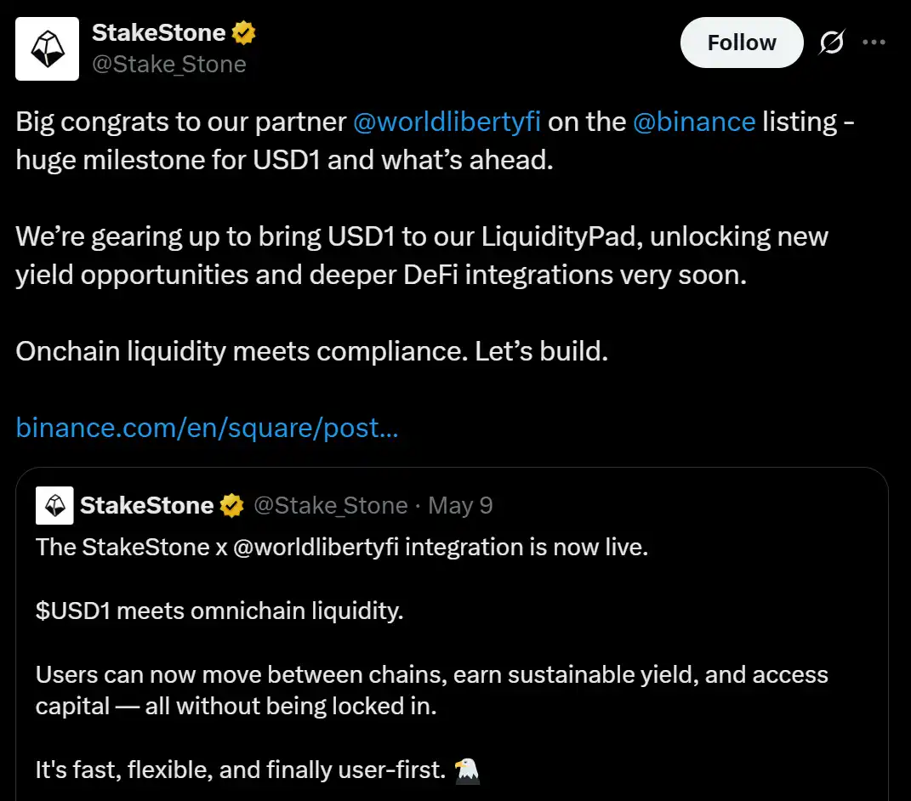
Task: Open Grok actions via the slashed-circle icon
Action: (x=831, y=43)
